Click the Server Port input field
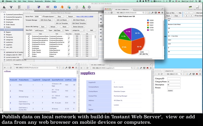Image resolution: width=203 pixels, height=126 pixels. coord(38,16)
